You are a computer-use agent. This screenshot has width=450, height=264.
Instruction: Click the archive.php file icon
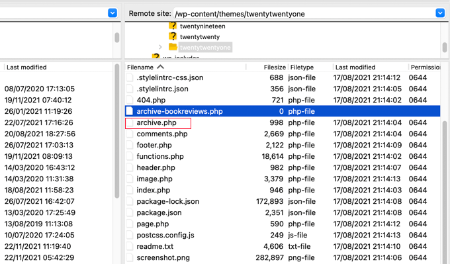pos(130,122)
